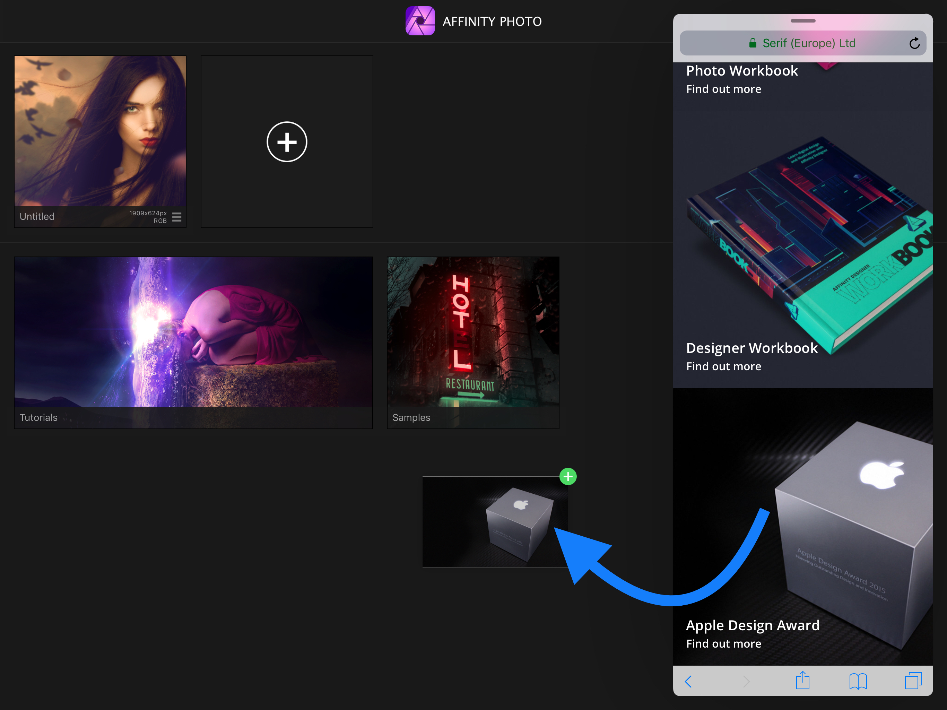Tap the Serif (Europe) Ltd address bar
Screen dimensions: 947x710
(805, 43)
